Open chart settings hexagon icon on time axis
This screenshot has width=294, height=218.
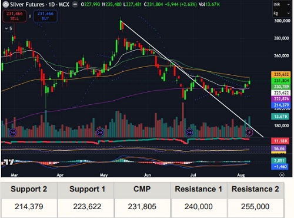(x=282, y=174)
